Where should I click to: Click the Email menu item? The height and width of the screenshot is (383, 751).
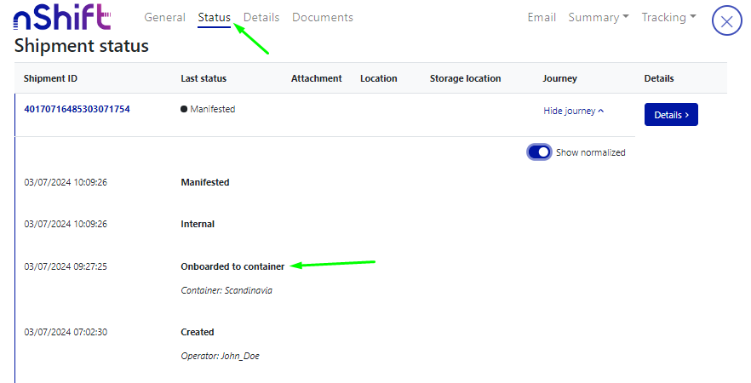pyautogui.click(x=542, y=17)
